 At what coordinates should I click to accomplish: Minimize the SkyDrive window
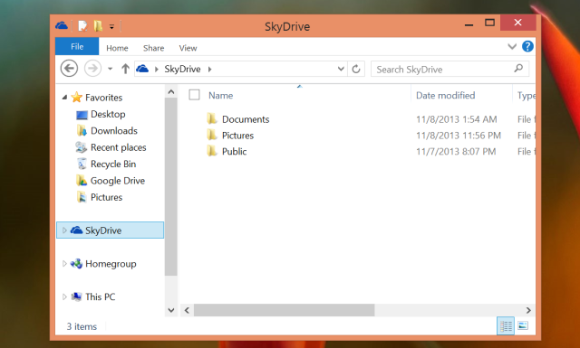(469, 25)
